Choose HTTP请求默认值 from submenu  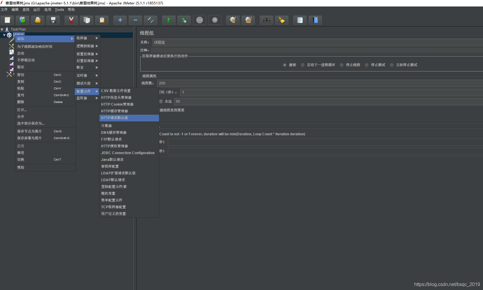[x=129, y=118]
